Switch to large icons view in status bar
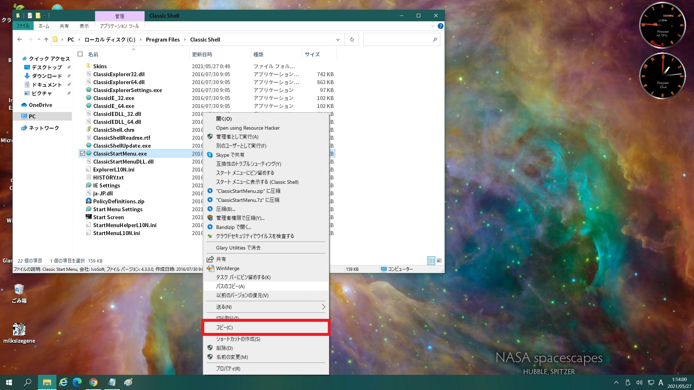 (x=439, y=261)
